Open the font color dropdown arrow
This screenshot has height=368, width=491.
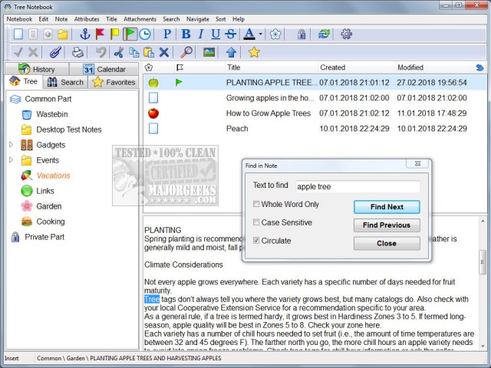coord(260,34)
